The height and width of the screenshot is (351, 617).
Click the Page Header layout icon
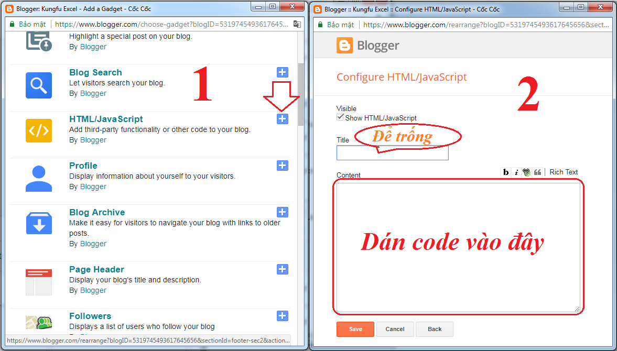point(39,282)
